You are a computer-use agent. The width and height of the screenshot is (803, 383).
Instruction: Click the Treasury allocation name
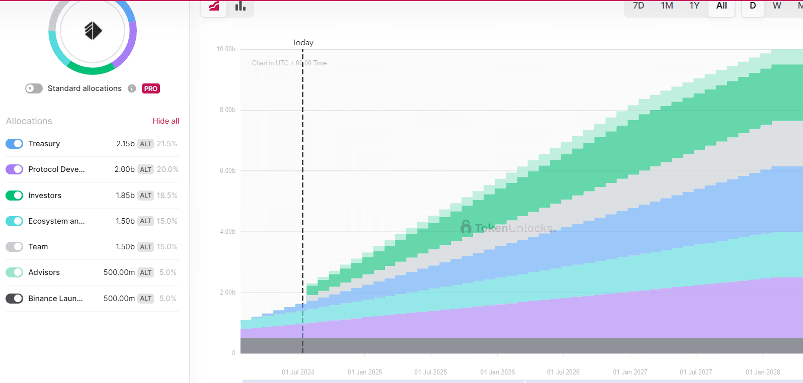coord(44,144)
